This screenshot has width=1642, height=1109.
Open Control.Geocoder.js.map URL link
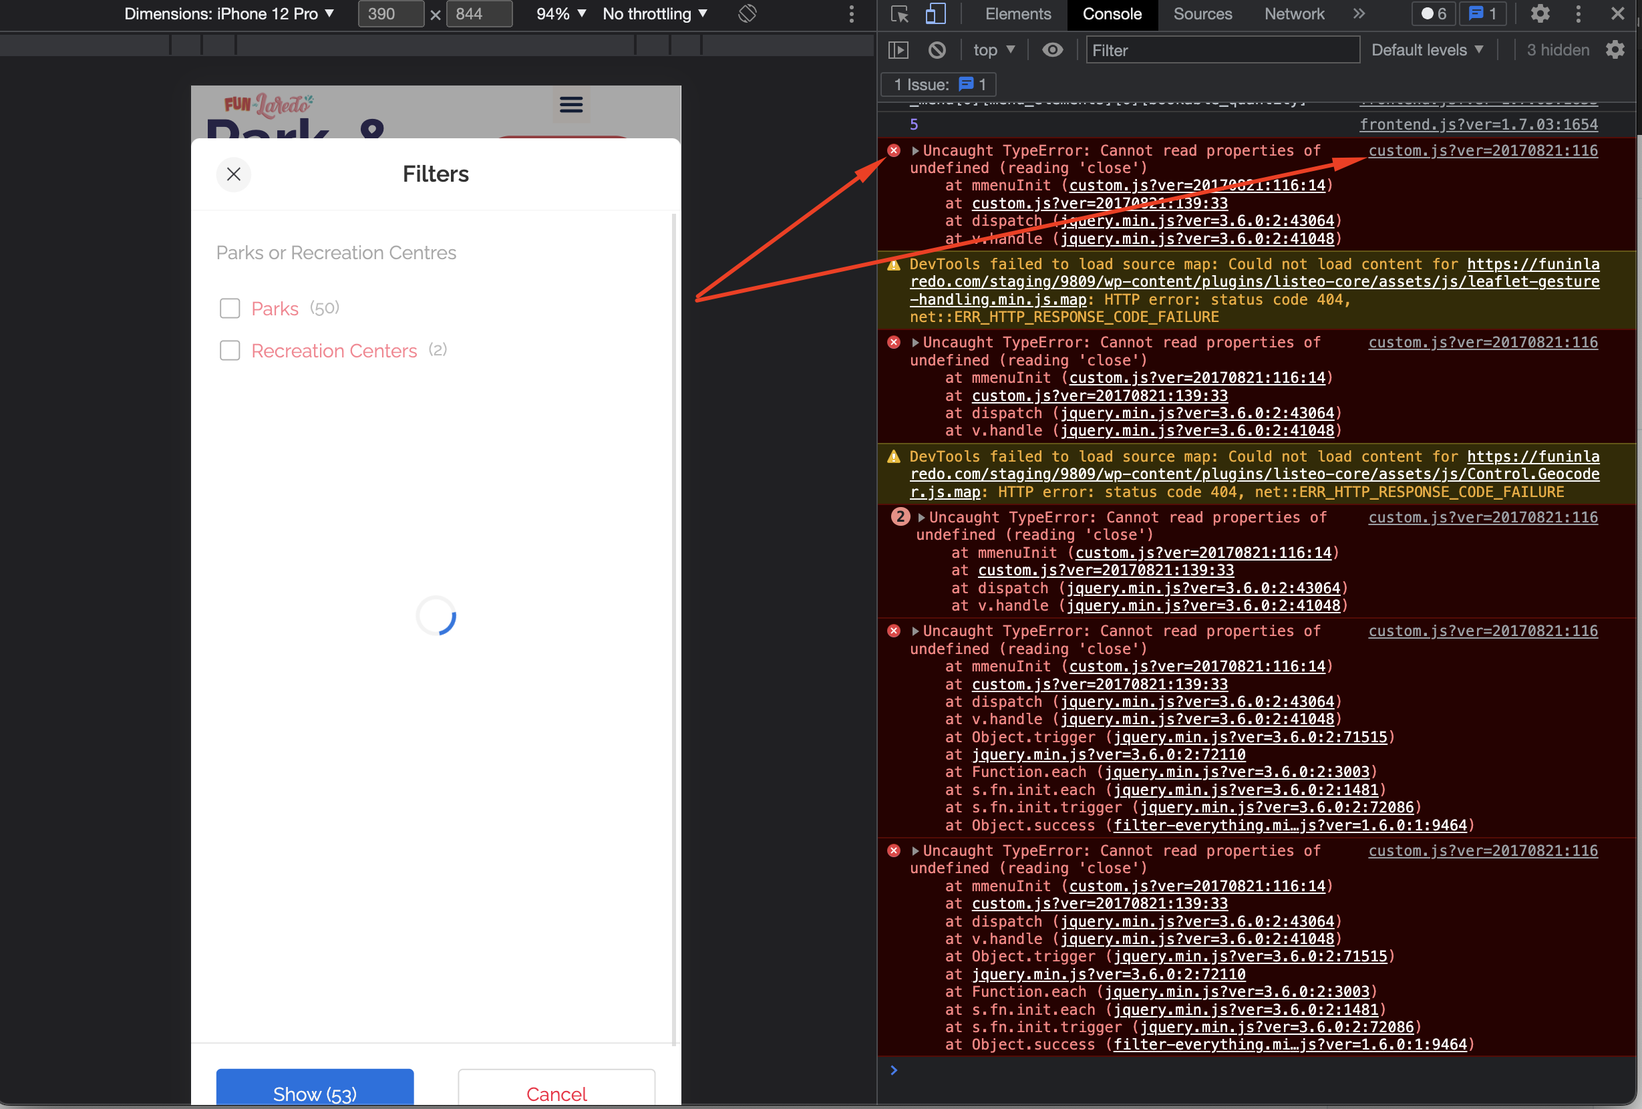point(1255,474)
